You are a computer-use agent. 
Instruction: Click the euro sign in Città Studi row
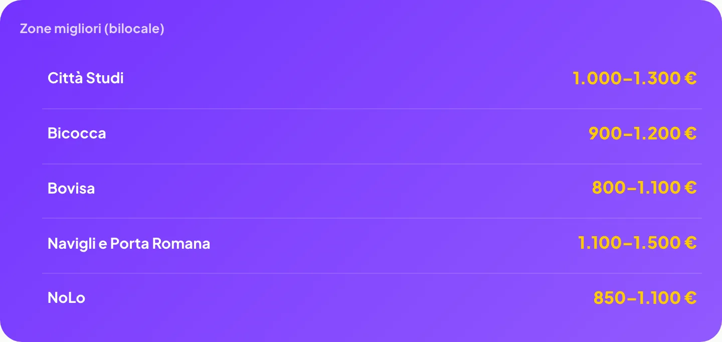pos(690,78)
